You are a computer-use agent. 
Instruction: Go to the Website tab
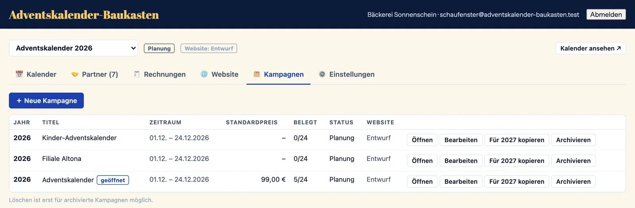(219, 74)
